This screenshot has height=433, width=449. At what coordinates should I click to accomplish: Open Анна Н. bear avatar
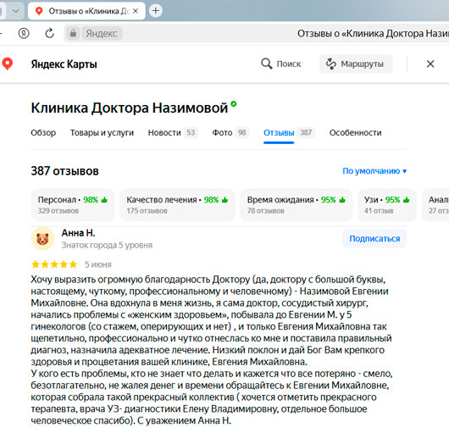[42, 239]
